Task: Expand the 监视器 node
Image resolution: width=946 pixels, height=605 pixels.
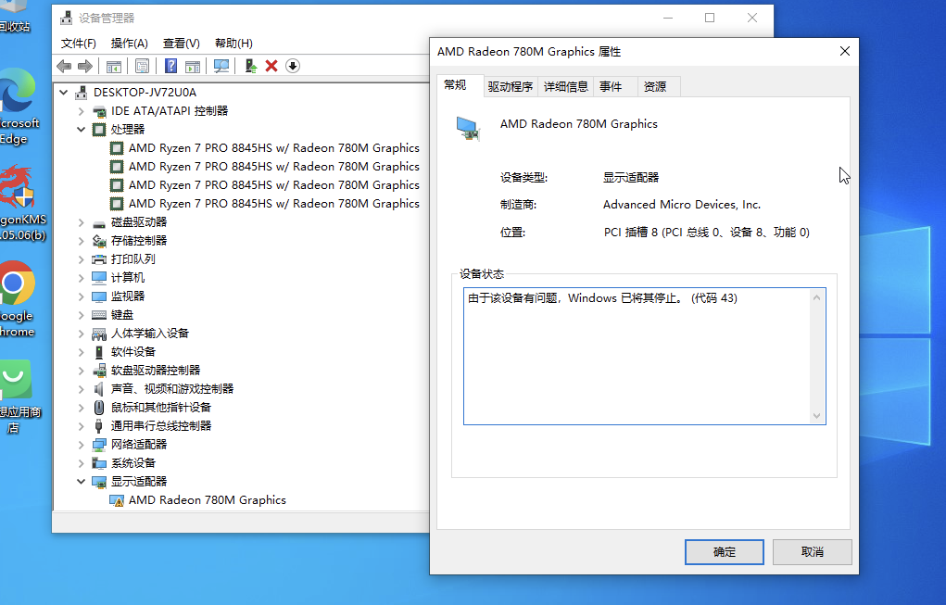Action: coord(81,296)
